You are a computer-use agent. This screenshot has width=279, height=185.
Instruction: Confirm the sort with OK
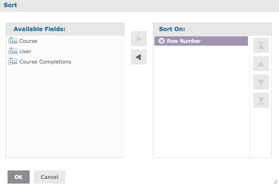click(18, 177)
